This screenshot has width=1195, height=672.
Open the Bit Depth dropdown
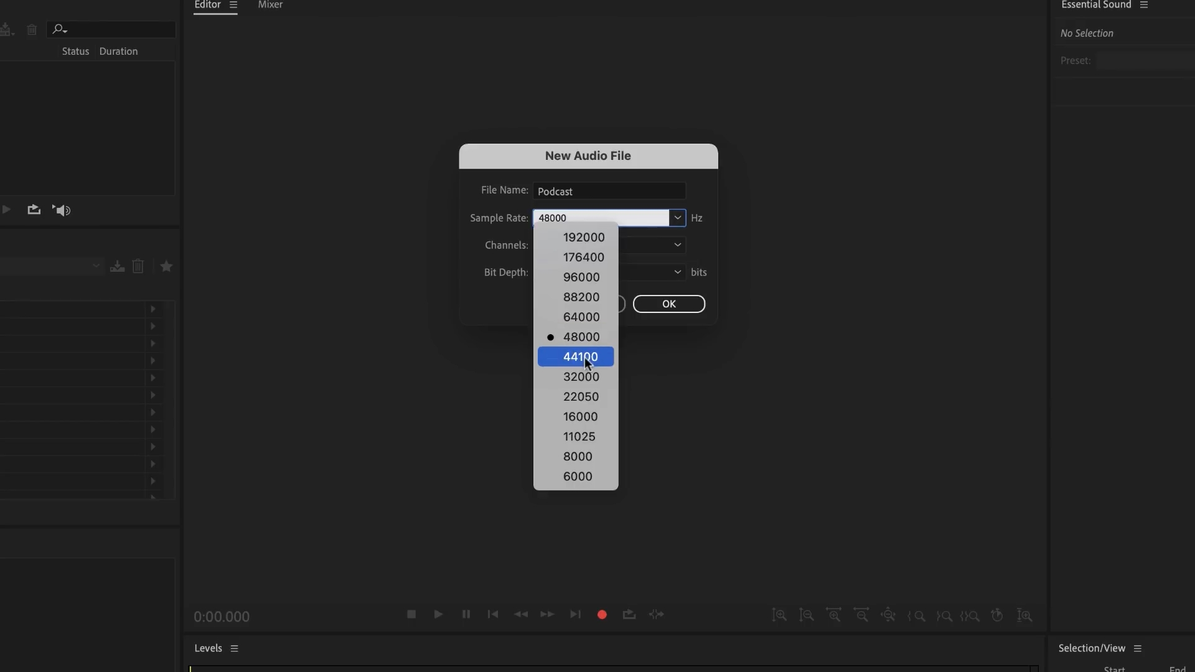pos(677,272)
